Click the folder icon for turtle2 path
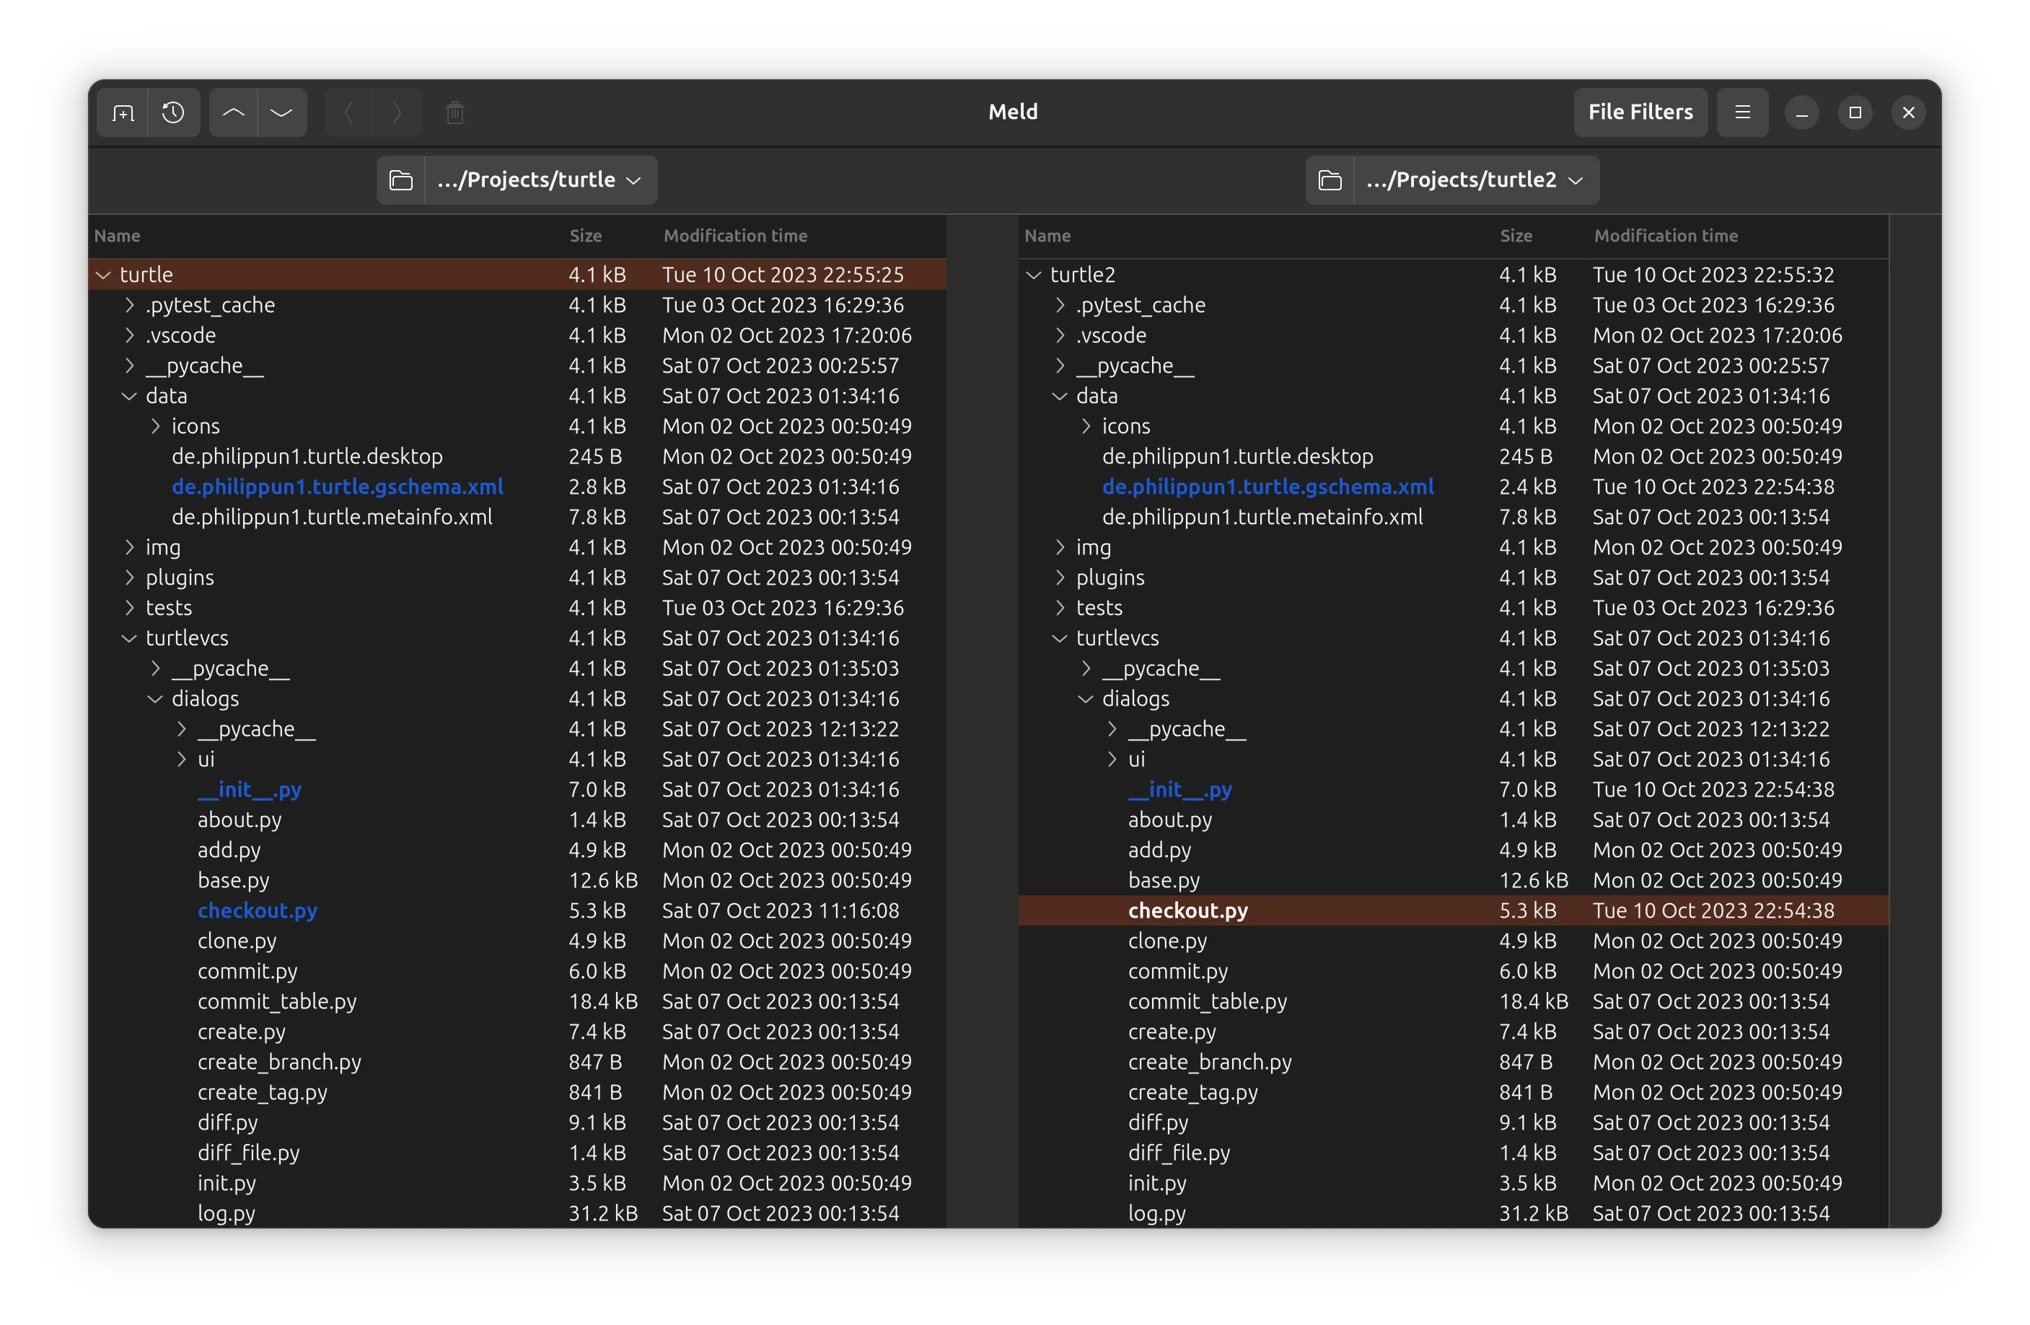The height and width of the screenshot is (1325, 2030). [x=1330, y=180]
